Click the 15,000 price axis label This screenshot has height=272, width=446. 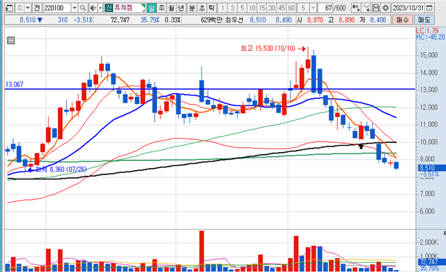pos(429,55)
